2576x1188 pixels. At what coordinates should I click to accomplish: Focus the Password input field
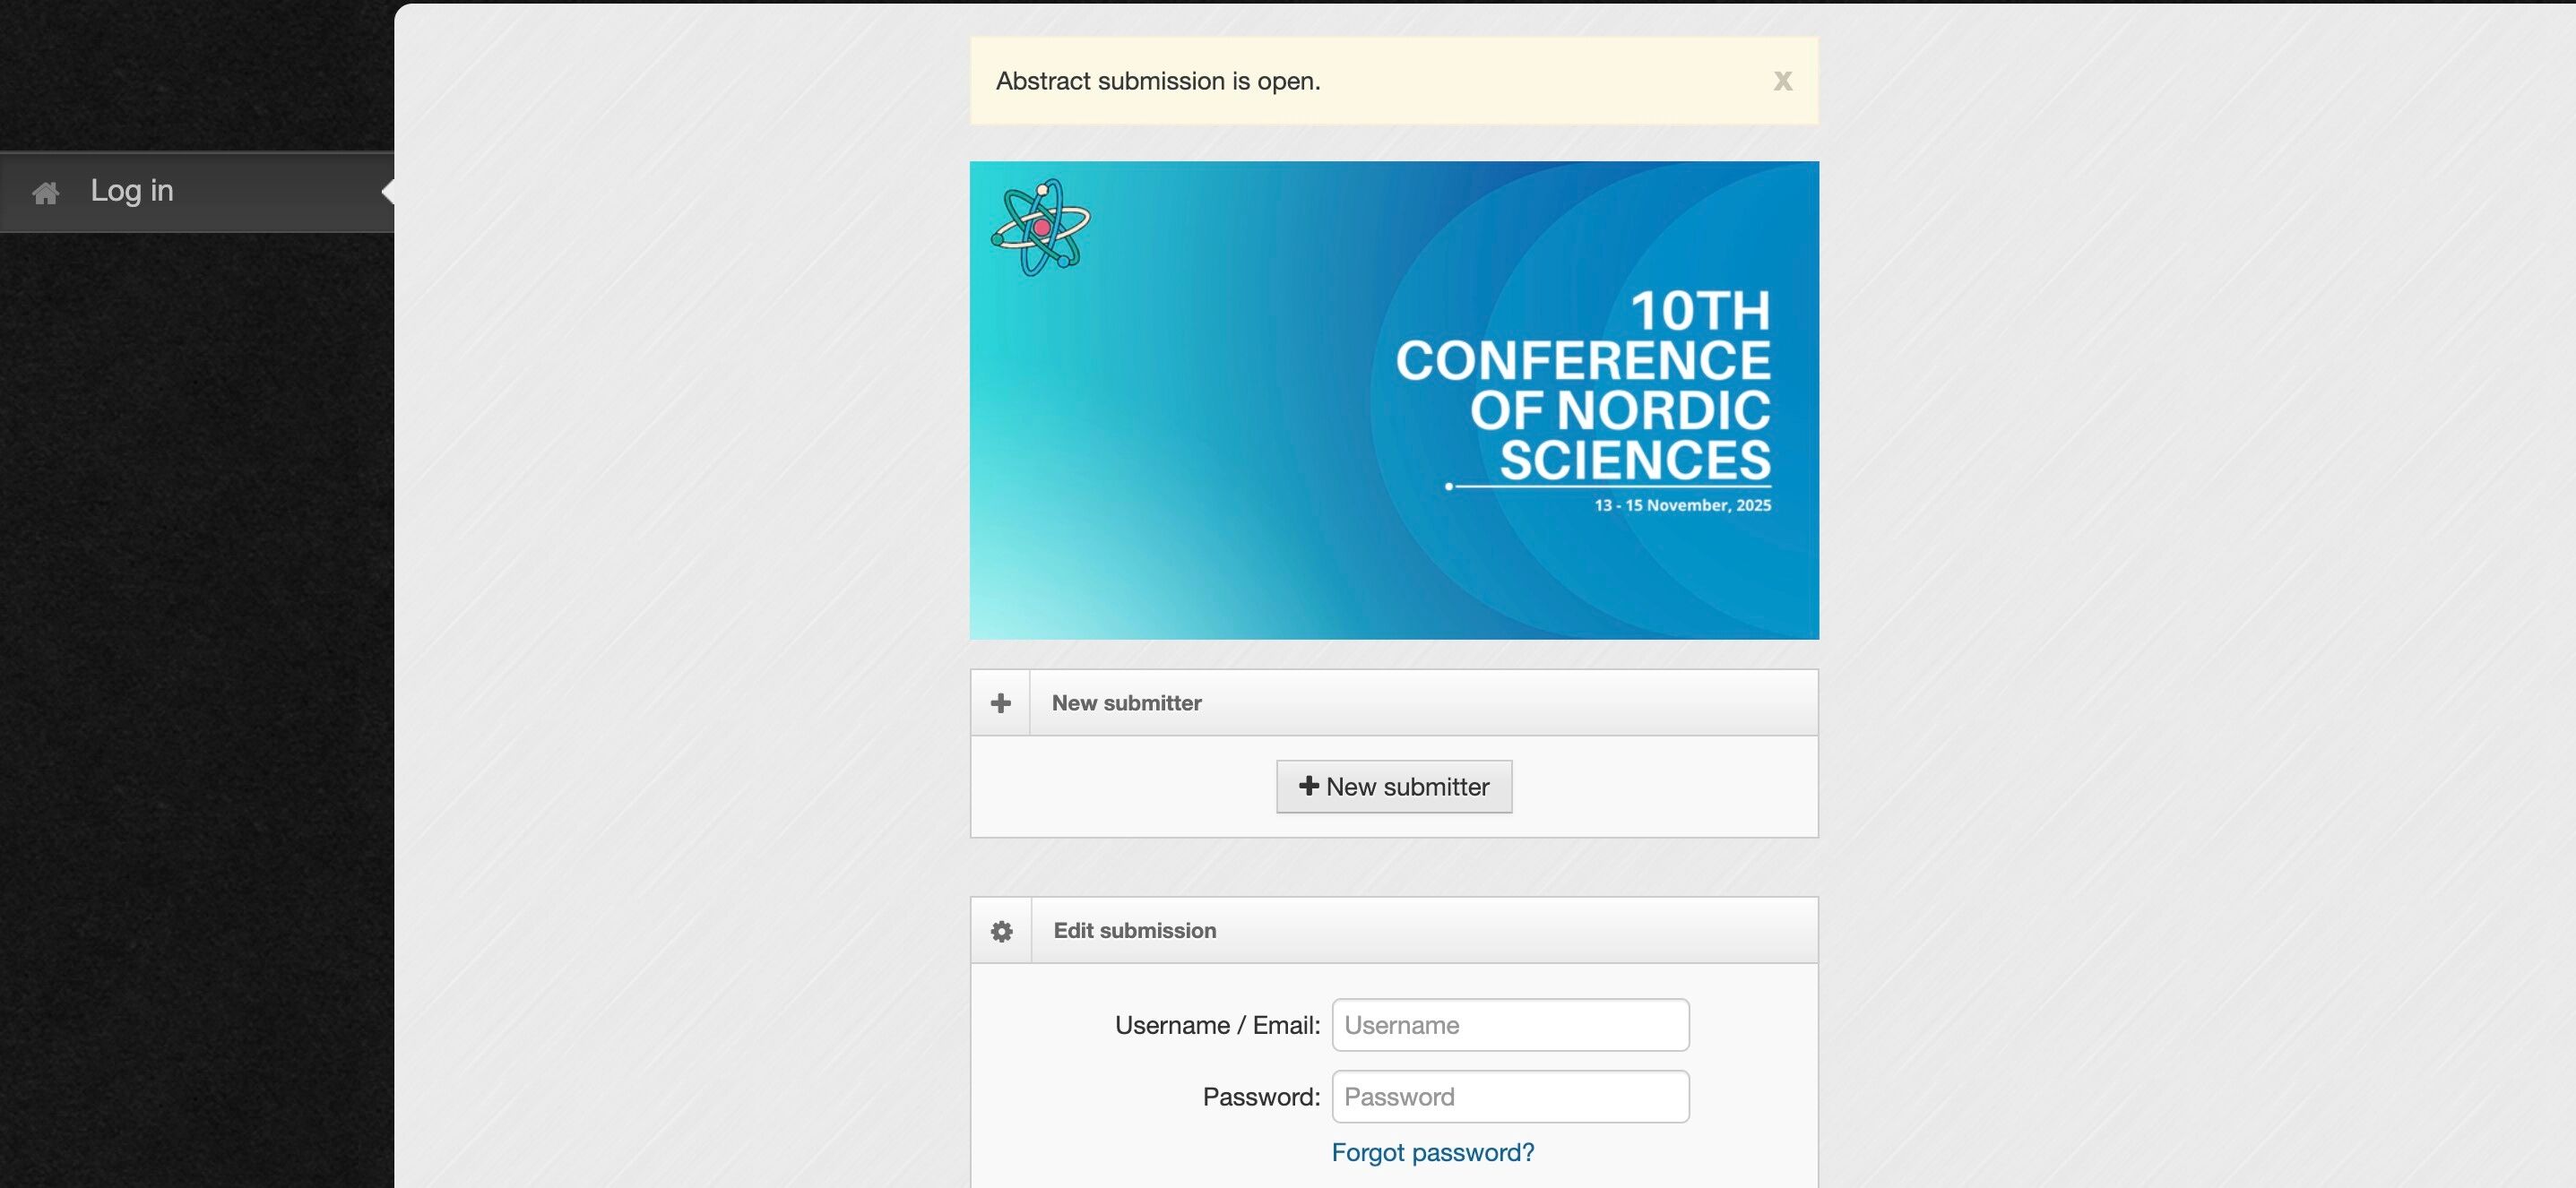point(1510,1098)
